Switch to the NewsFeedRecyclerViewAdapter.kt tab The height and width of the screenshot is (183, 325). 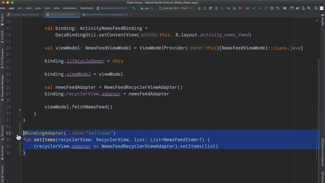pos(107,15)
